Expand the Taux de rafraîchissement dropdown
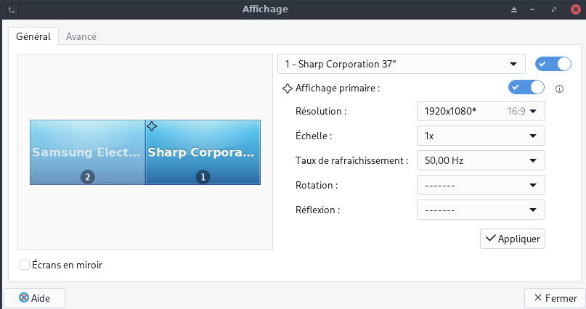The width and height of the screenshot is (586, 309). (481, 160)
